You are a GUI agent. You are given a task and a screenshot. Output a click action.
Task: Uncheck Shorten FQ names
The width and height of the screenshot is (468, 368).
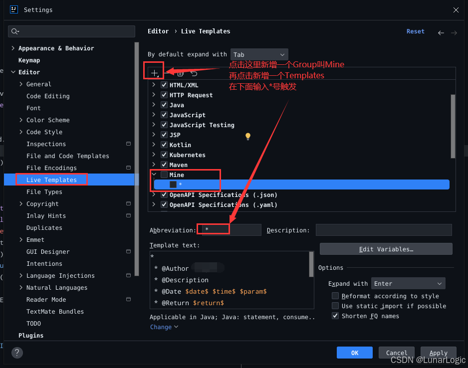point(335,316)
